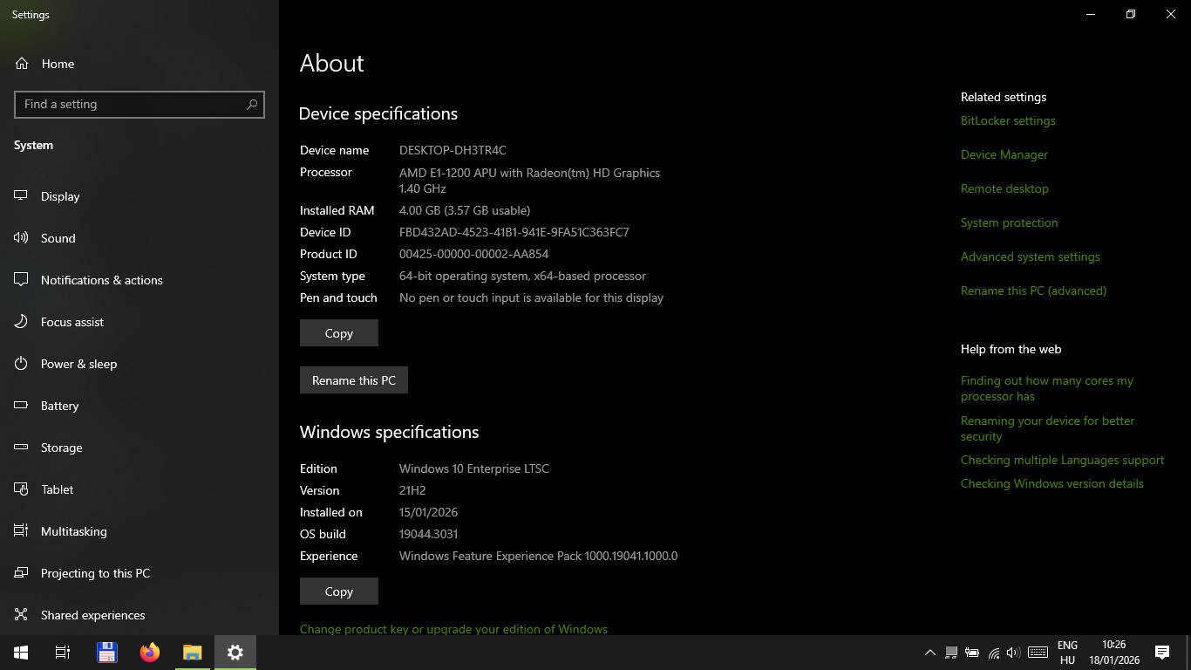Copy the Windows specifications
The width and height of the screenshot is (1191, 670).
coord(339,591)
